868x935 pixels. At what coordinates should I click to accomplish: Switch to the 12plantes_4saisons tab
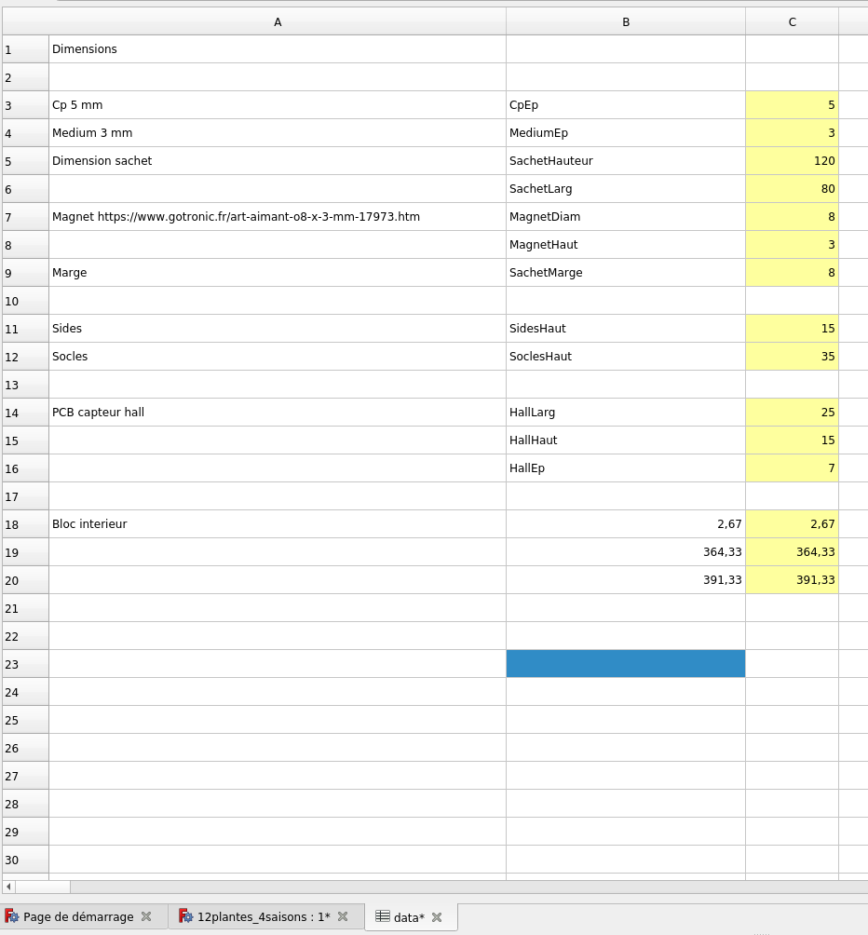pos(264,916)
